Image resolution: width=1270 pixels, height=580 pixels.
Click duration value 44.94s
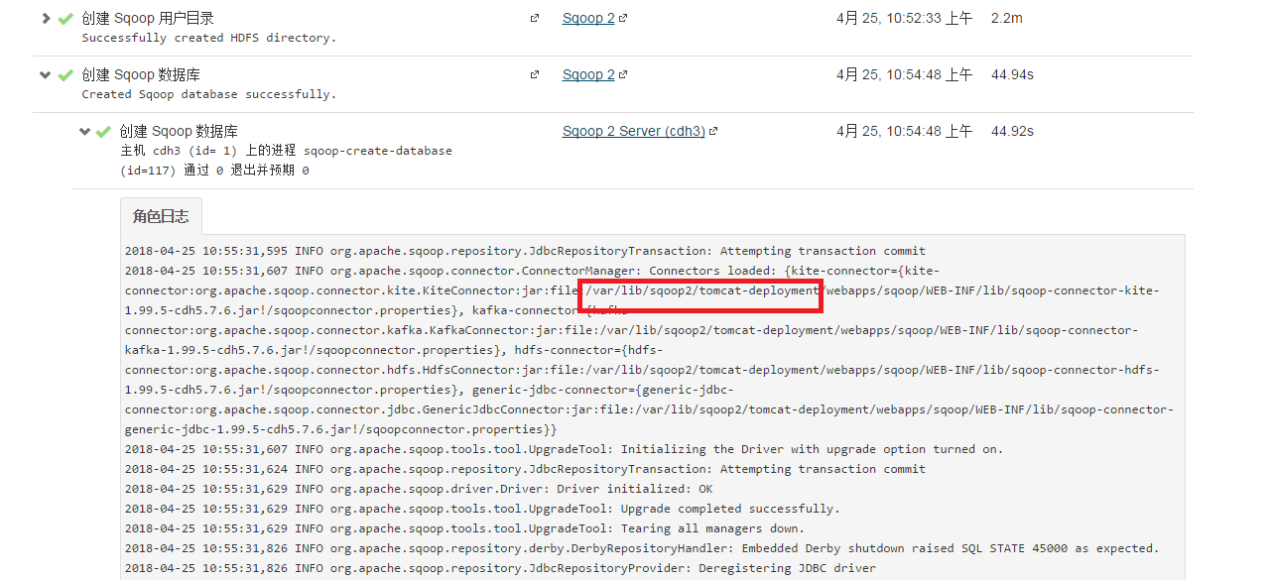click(1012, 74)
